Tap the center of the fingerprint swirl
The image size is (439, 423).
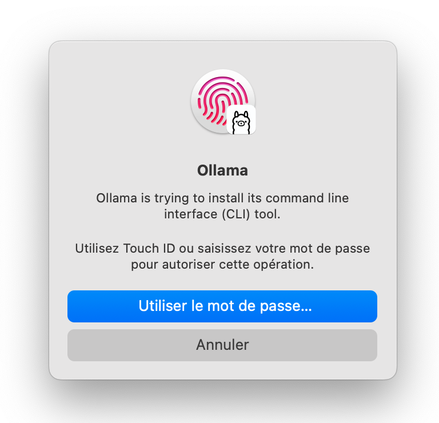(x=222, y=101)
